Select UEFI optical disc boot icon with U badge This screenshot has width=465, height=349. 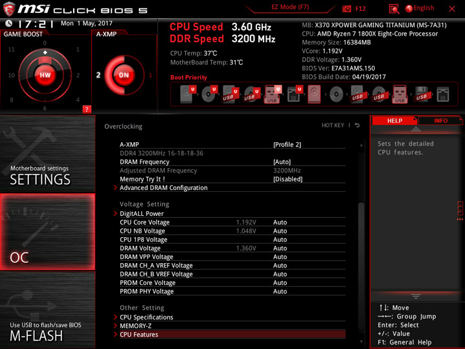click(x=209, y=94)
